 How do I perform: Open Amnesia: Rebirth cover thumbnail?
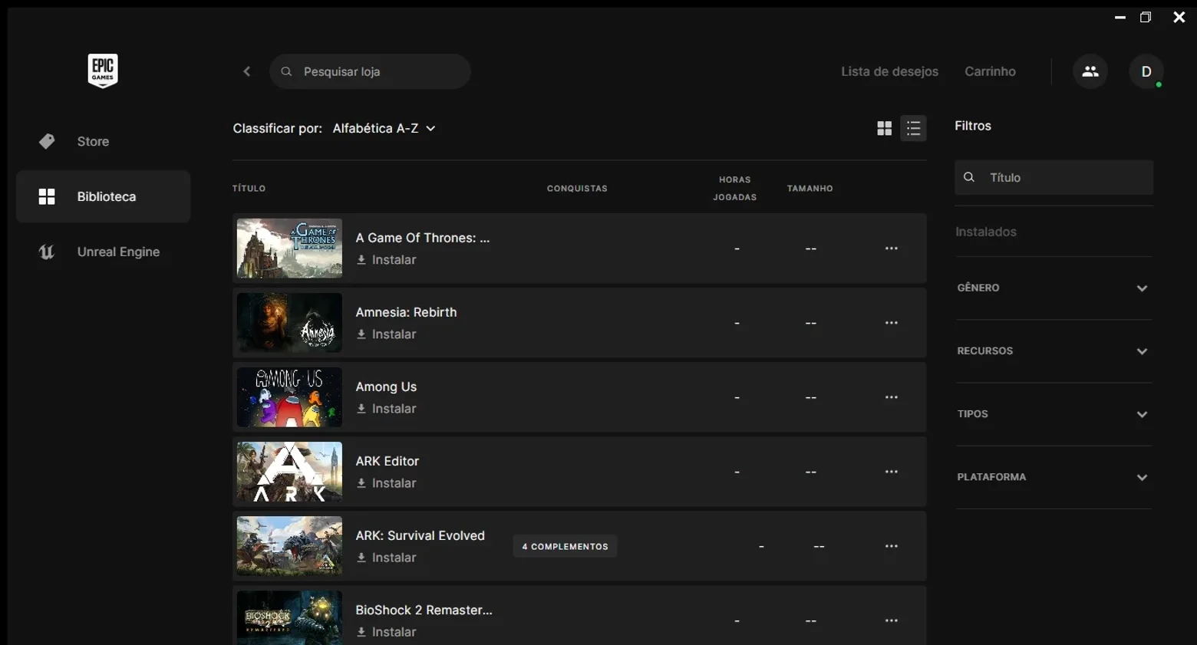289,323
